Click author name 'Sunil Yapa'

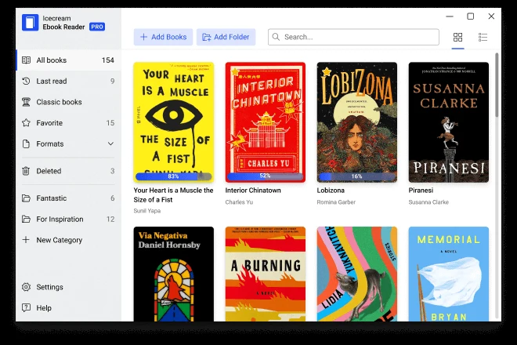click(x=147, y=211)
